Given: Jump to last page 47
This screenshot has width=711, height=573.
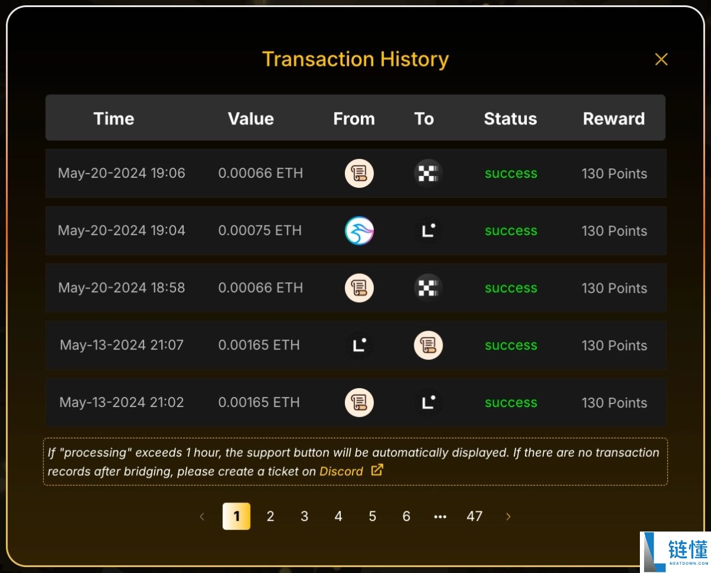Looking at the screenshot, I should point(474,516).
